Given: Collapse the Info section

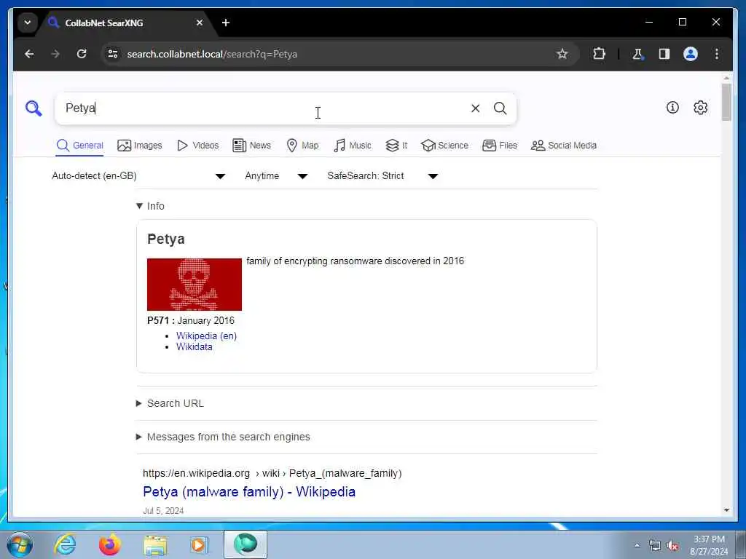Looking at the screenshot, I should pos(150,206).
